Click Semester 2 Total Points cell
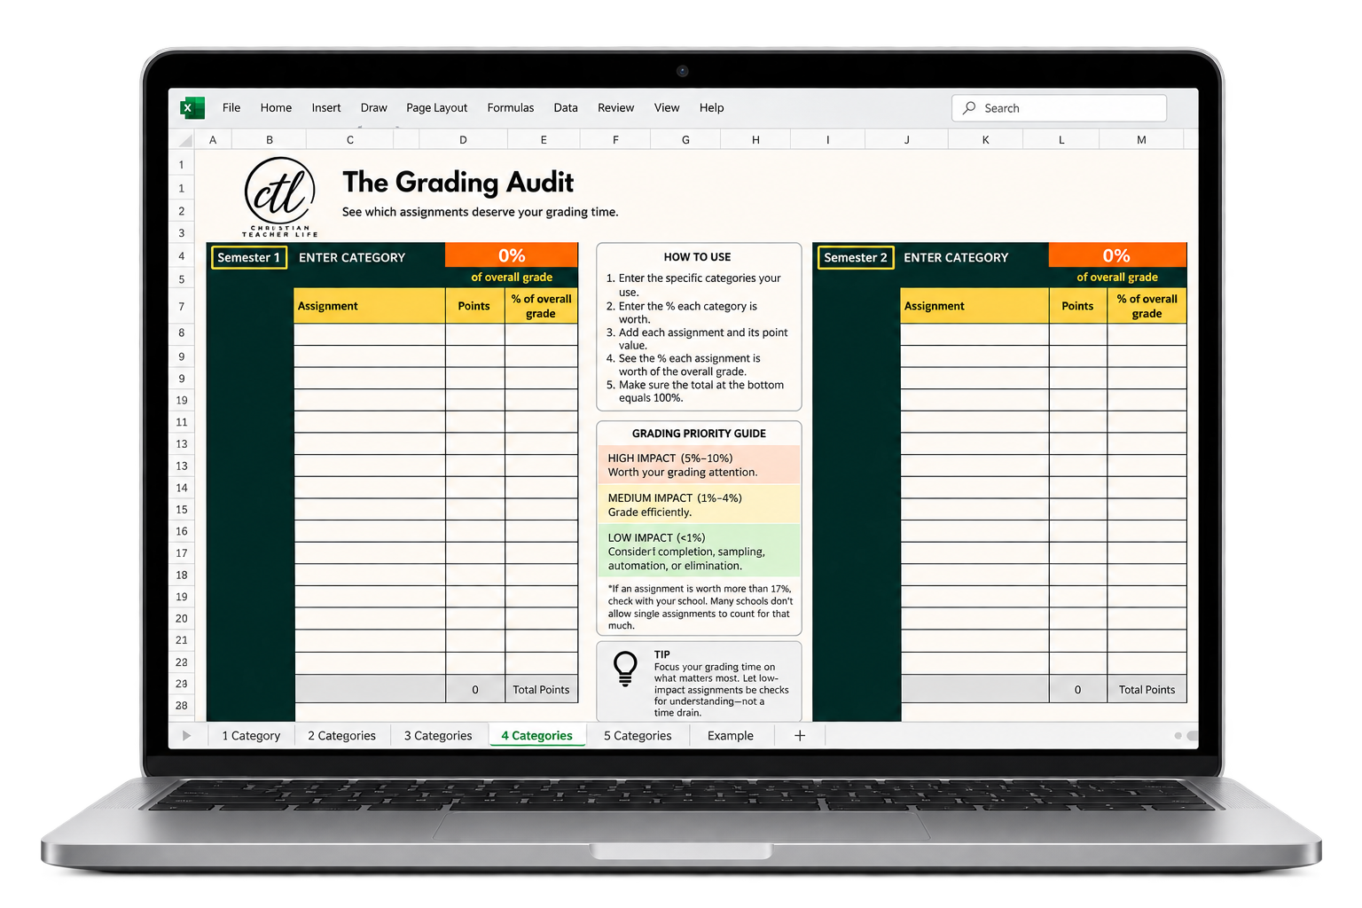The height and width of the screenshot is (908, 1362). tap(1147, 690)
